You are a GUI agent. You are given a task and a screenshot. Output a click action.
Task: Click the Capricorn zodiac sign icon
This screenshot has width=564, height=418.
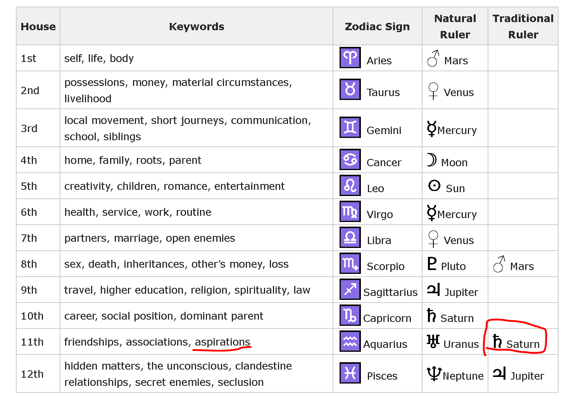click(x=350, y=315)
